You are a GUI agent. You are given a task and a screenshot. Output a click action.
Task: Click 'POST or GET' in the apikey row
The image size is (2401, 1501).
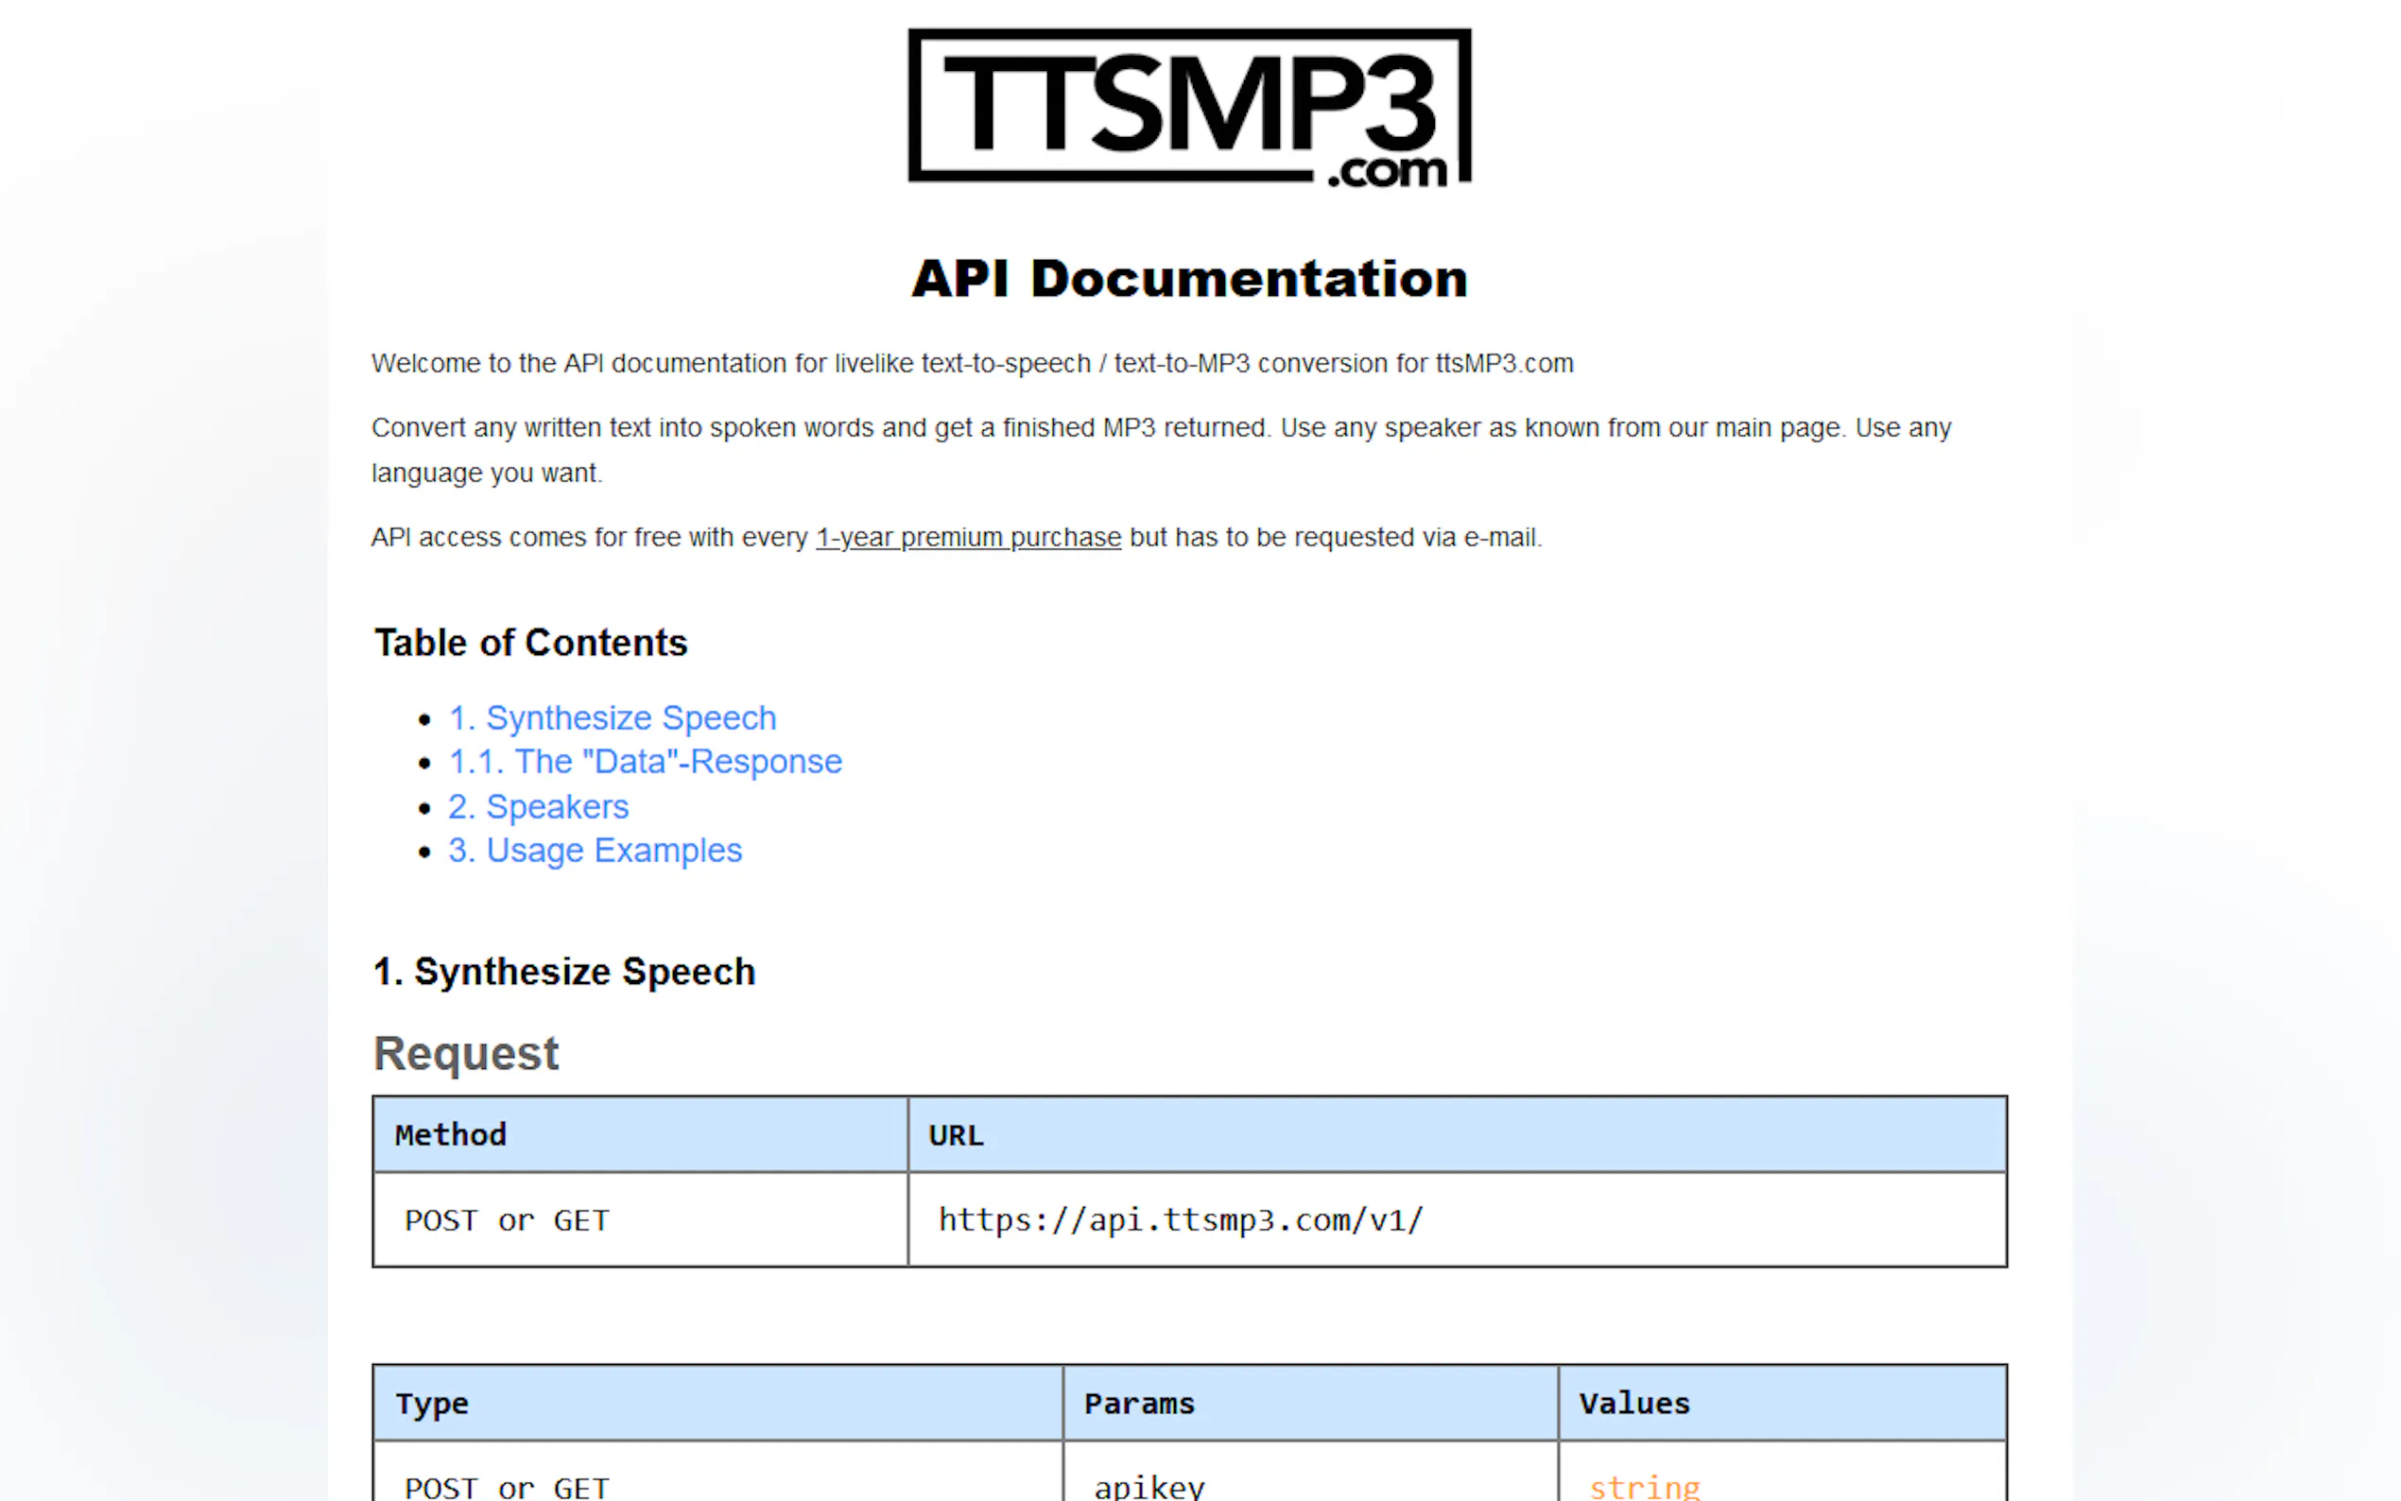pyautogui.click(x=717, y=1473)
